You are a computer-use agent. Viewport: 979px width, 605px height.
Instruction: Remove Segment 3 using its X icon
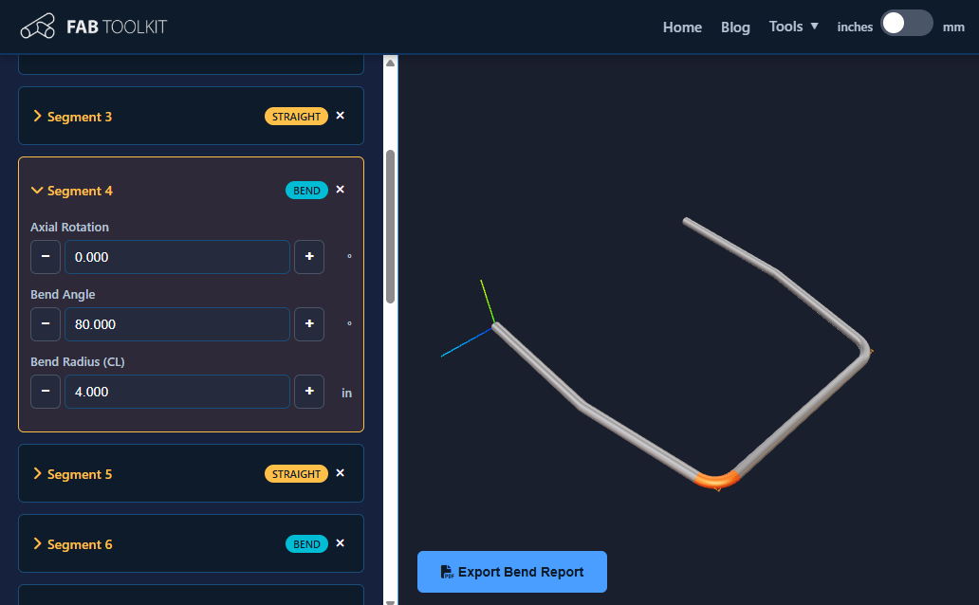tap(340, 115)
